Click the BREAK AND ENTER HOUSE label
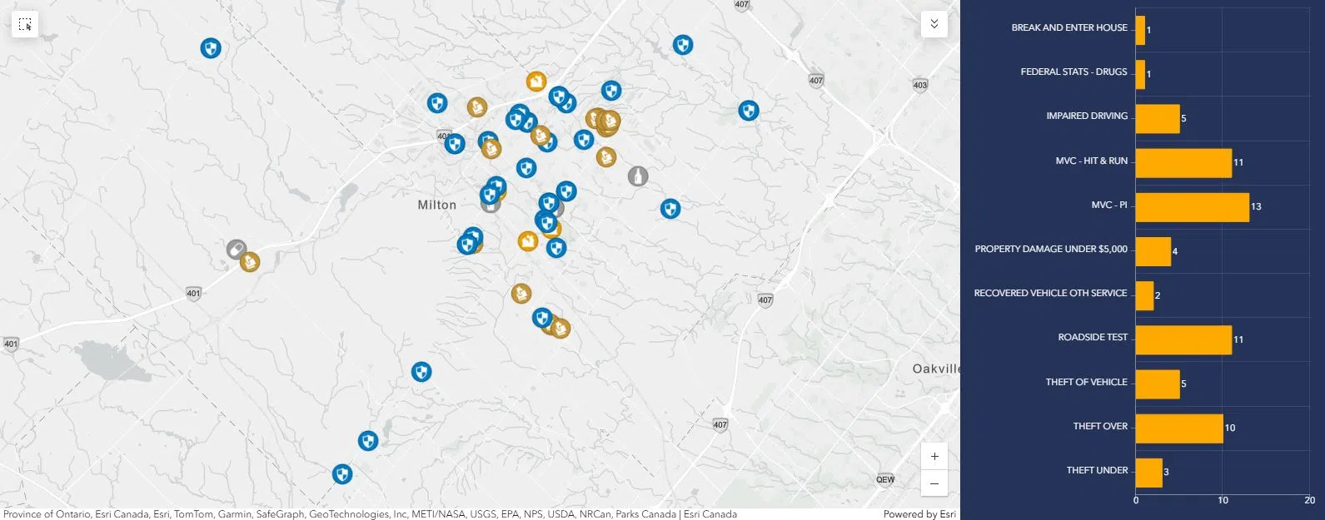The image size is (1325, 520). [1068, 27]
